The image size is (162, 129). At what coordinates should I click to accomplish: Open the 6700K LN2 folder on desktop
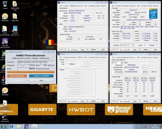tap(15, 5)
